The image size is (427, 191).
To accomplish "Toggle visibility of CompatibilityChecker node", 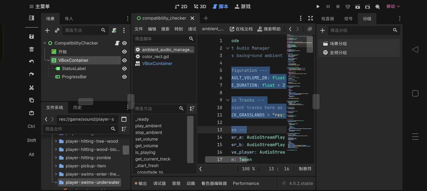I will tap(124, 43).
